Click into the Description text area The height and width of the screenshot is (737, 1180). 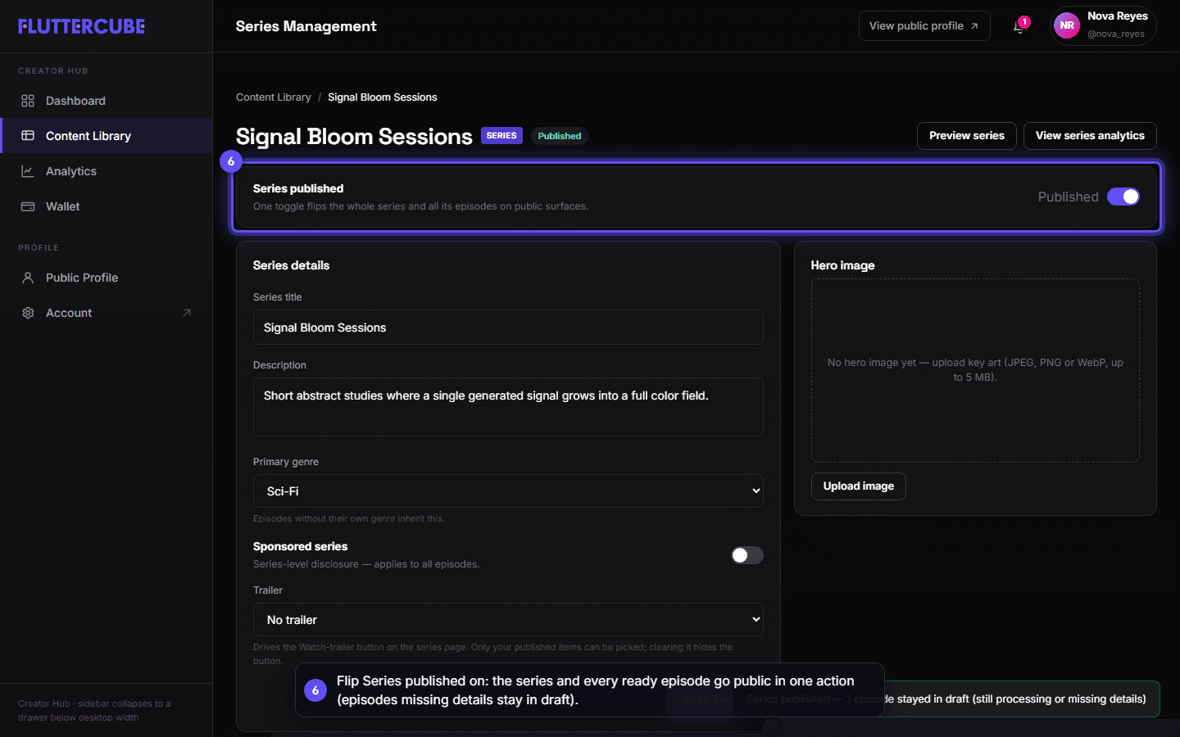[x=508, y=407]
